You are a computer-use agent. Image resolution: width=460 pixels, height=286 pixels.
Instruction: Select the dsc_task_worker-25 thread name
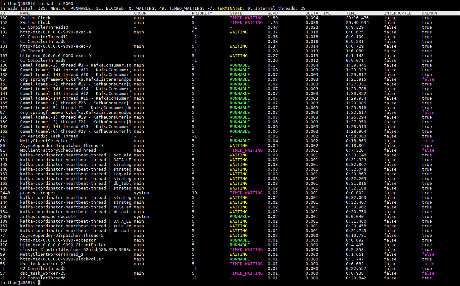[x=43, y=273]
